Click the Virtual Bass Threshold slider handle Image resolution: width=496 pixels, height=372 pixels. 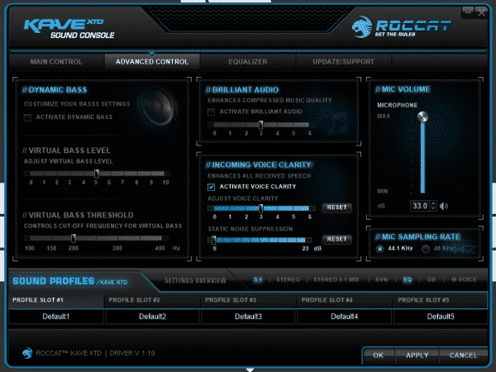click(x=74, y=238)
